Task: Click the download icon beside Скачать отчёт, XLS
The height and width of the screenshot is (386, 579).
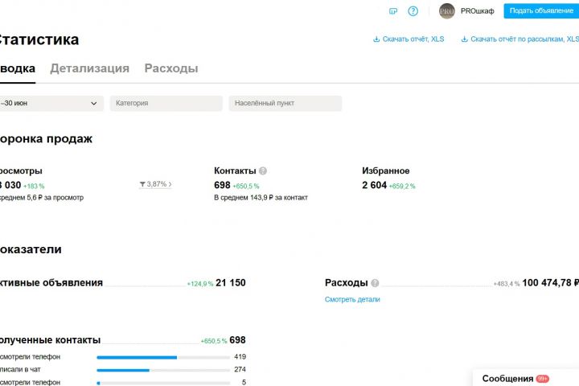Action: [x=376, y=39]
